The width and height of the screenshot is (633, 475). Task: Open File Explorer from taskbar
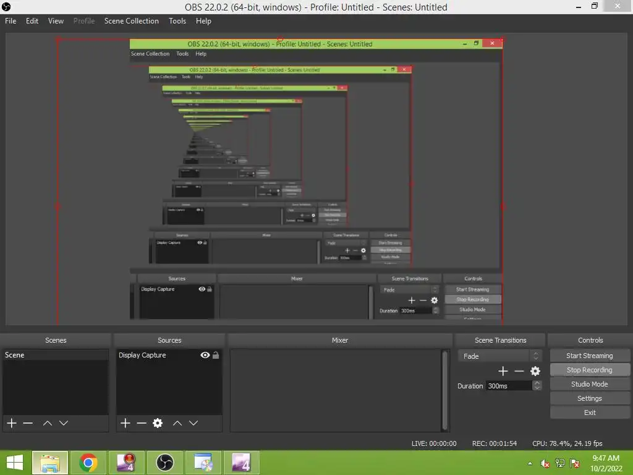(x=50, y=463)
